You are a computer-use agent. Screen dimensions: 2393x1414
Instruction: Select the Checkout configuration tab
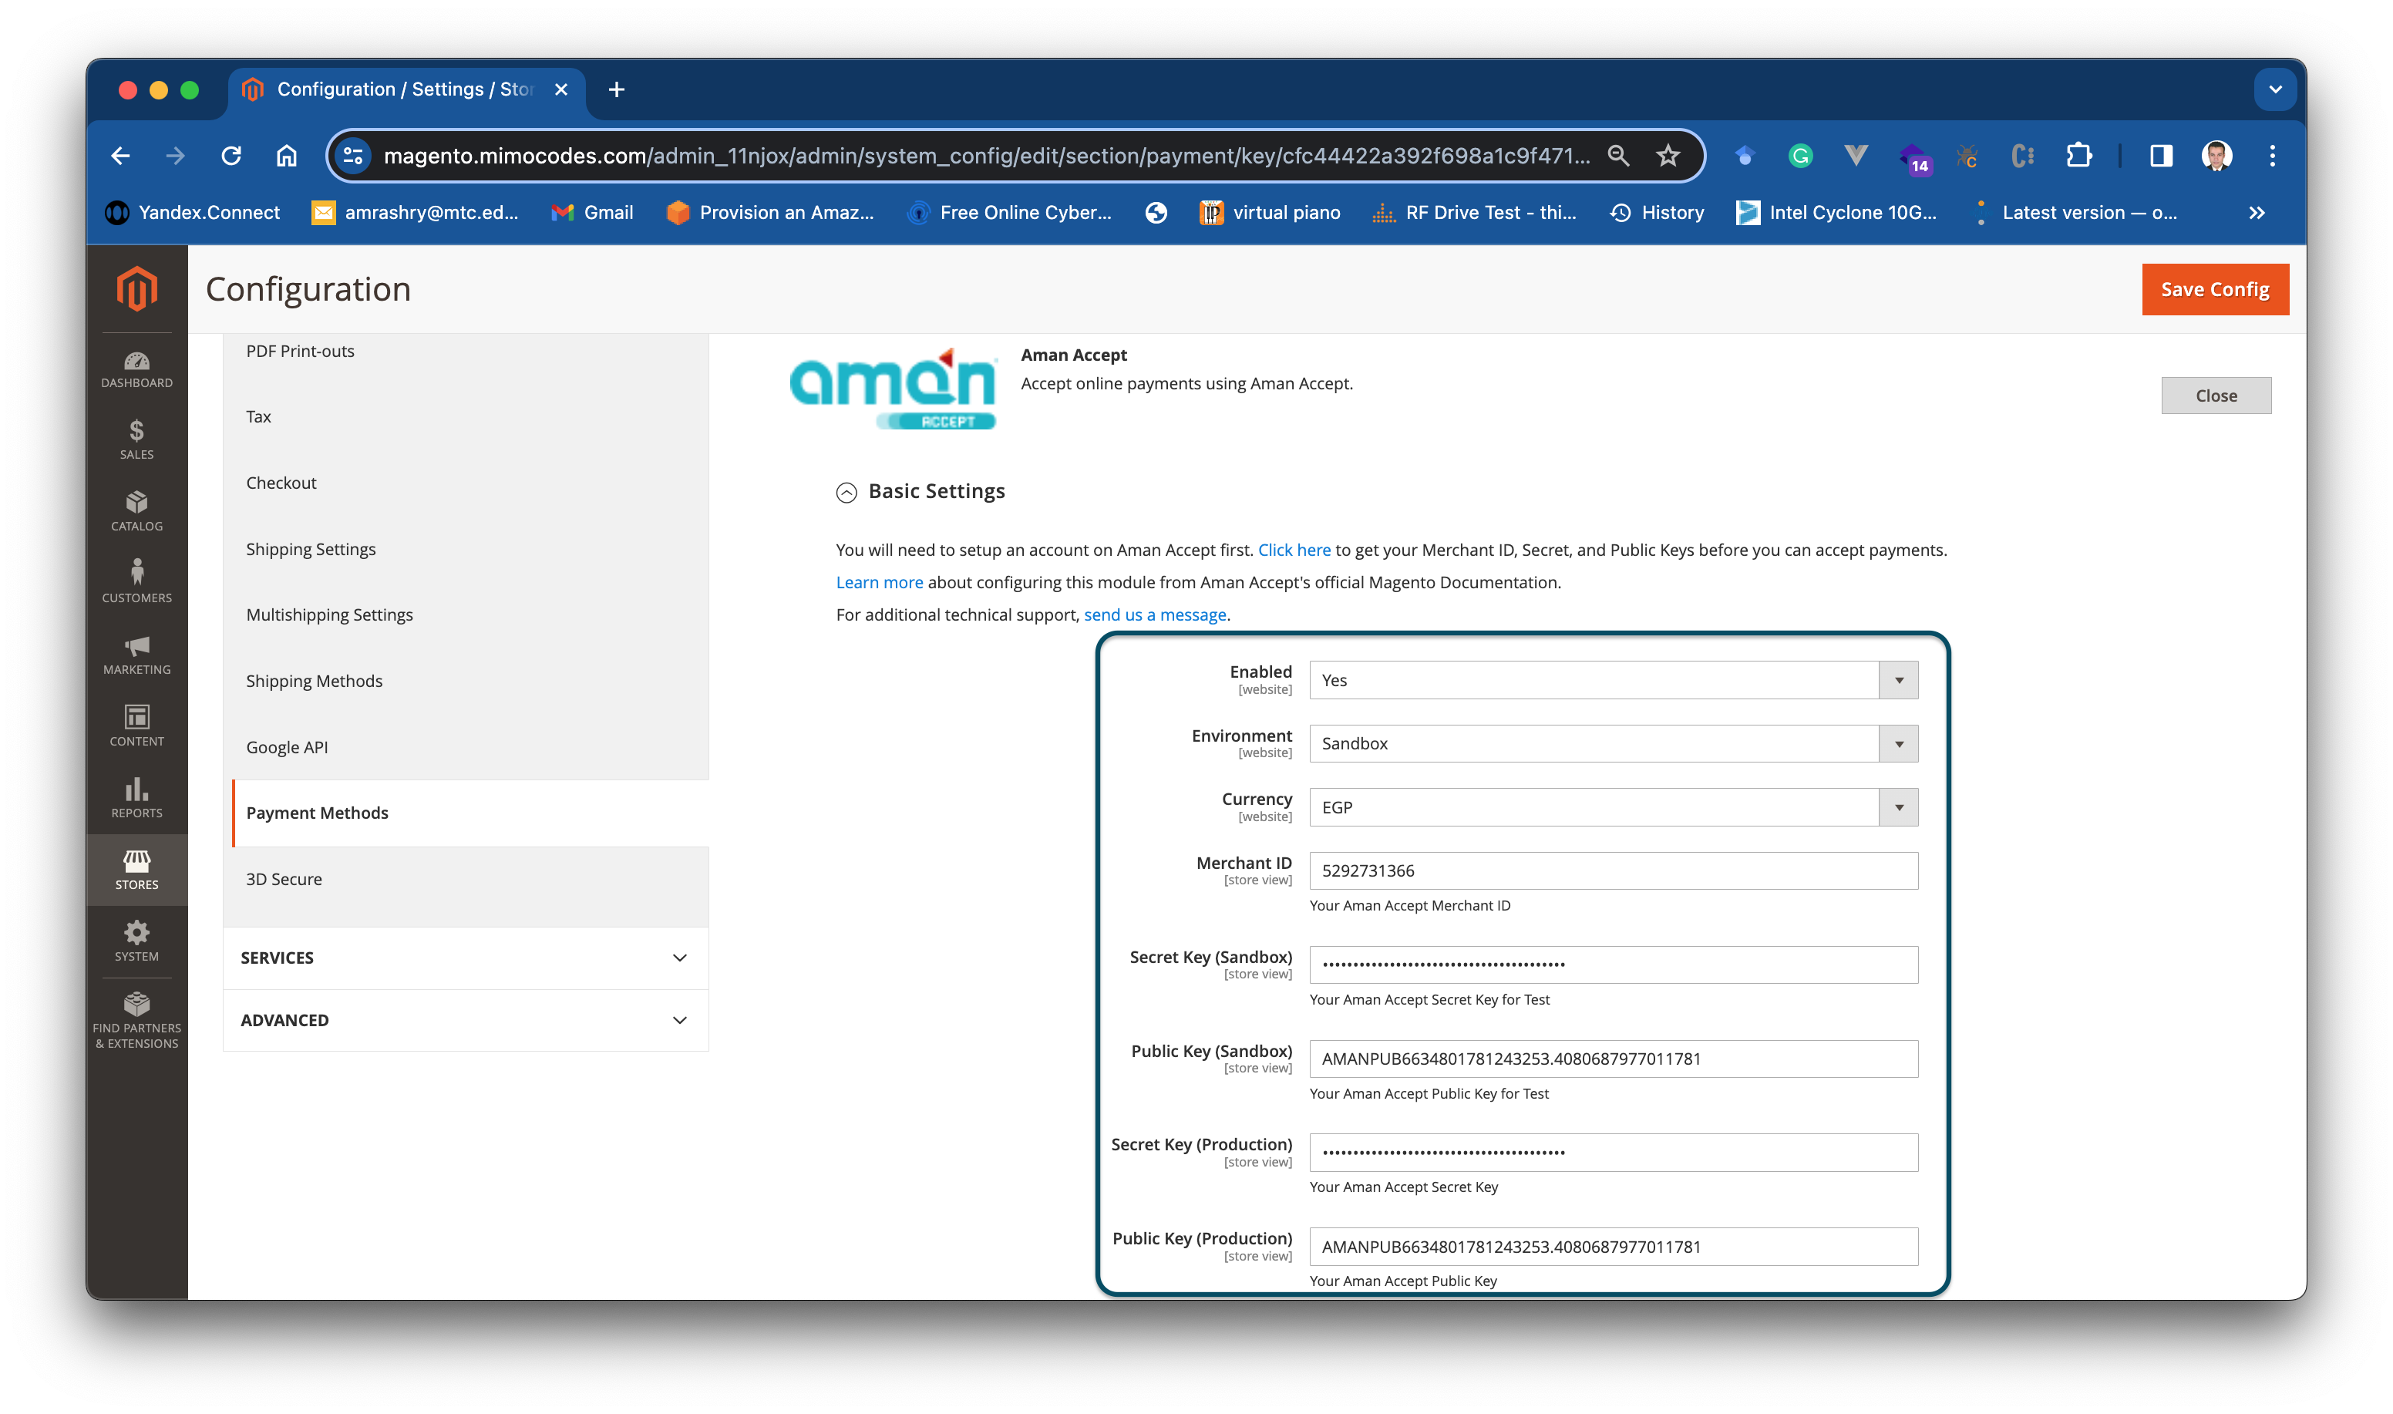tap(281, 483)
